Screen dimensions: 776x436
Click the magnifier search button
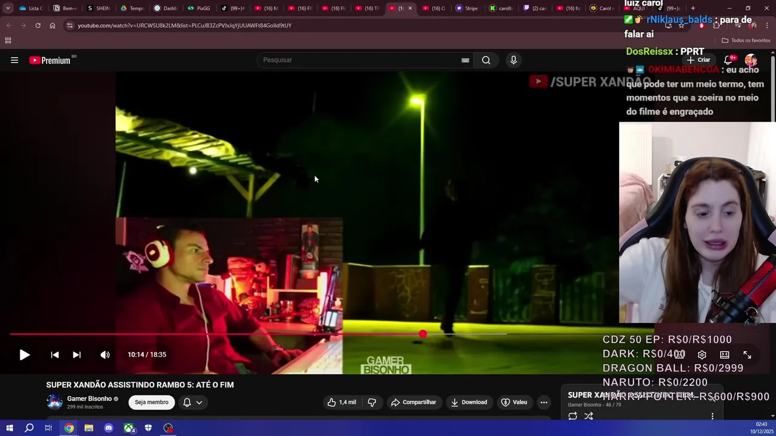[486, 60]
